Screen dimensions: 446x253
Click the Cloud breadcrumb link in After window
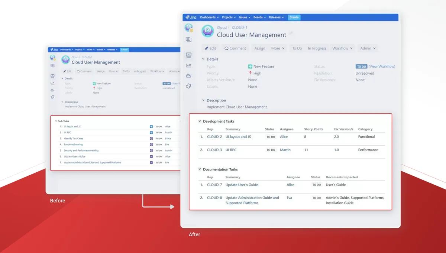[x=222, y=27]
